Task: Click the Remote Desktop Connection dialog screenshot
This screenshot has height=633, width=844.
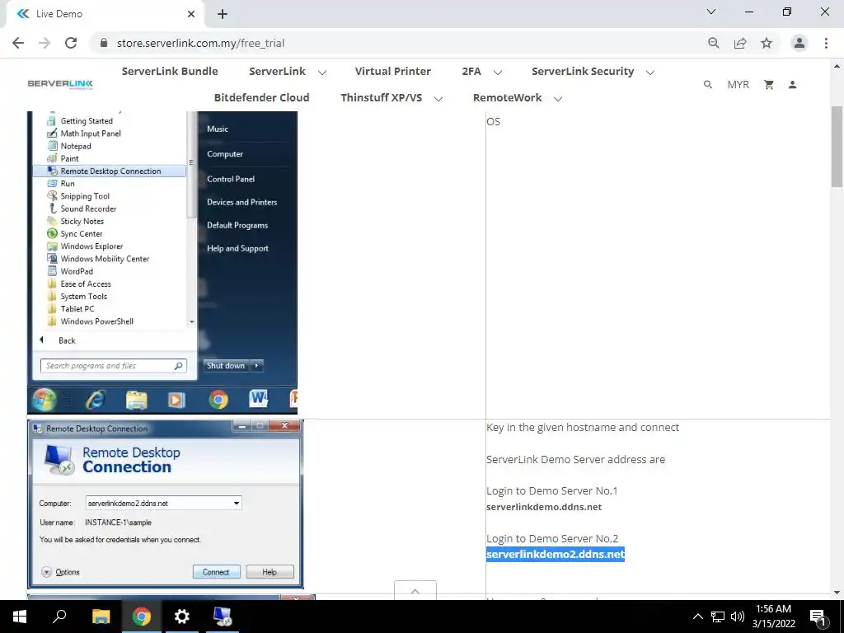Action: click(x=166, y=504)
